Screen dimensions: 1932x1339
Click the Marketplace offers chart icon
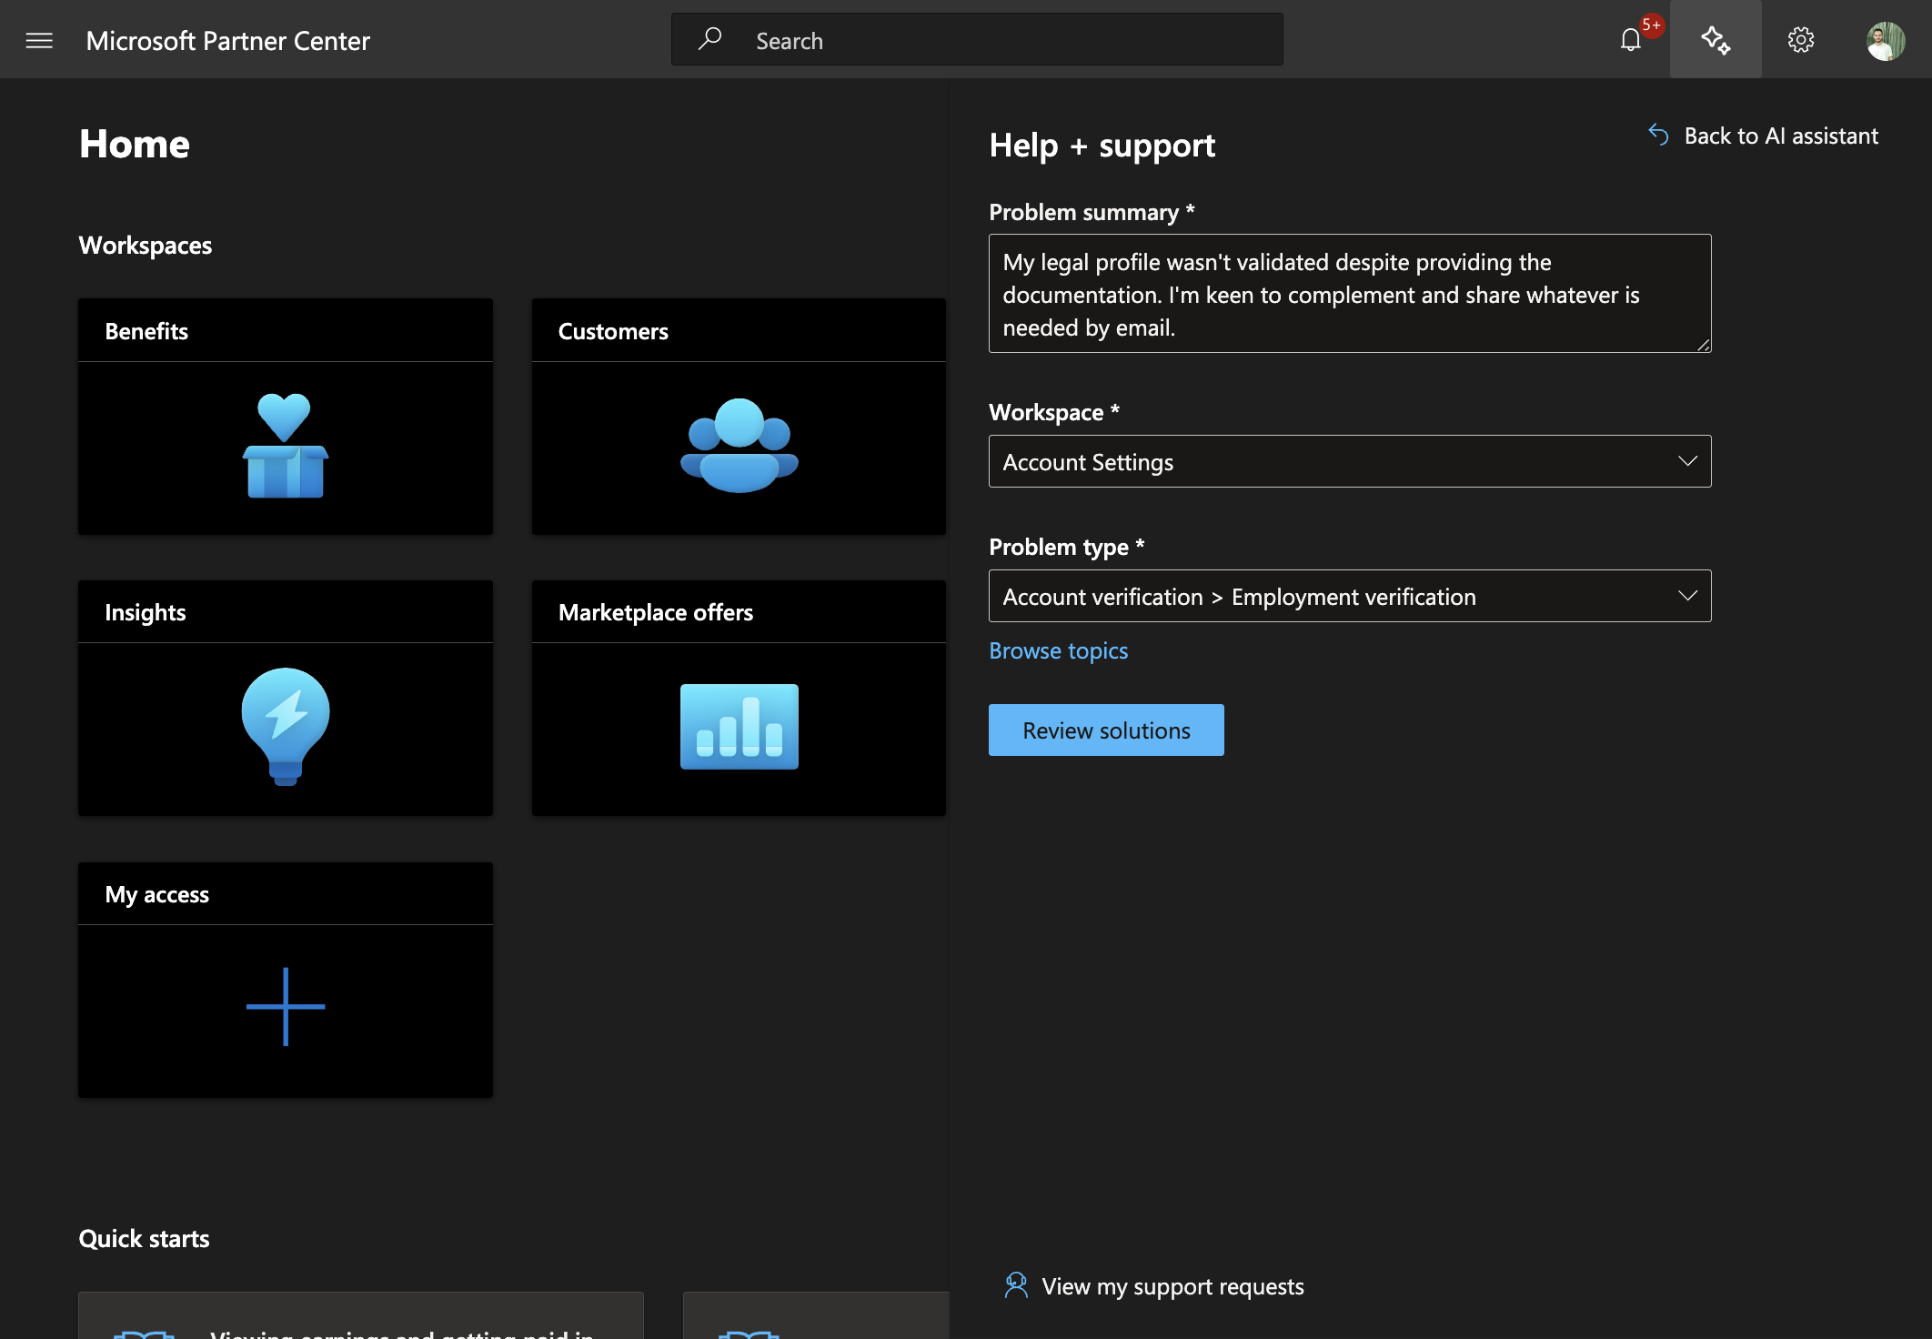pos(739,727)
